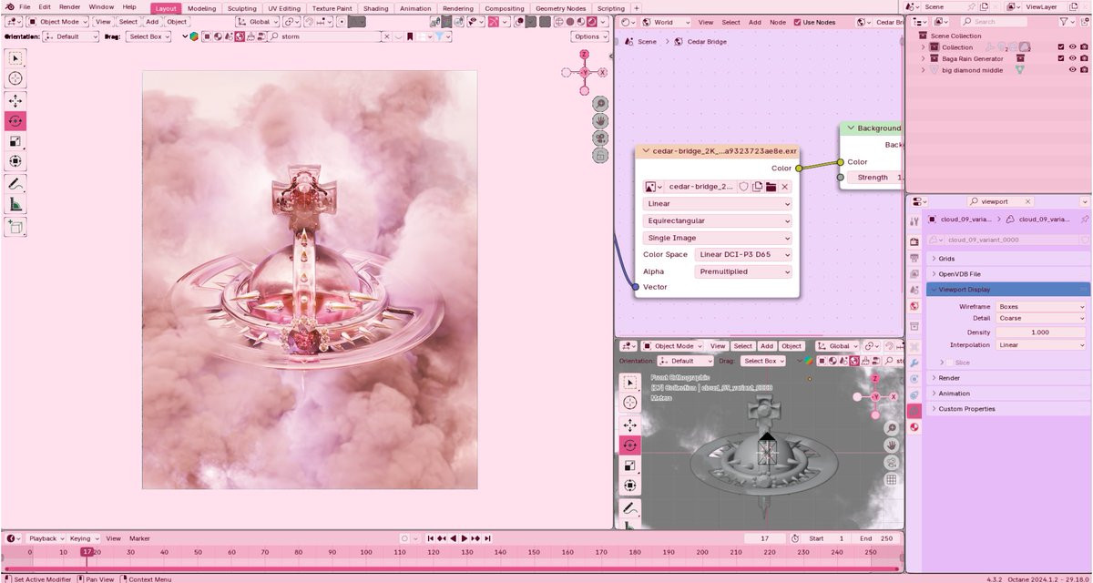Open the Render properties tab
Image resolution: width=1093 pixels, height=583 pixels.
click(914, 241)
